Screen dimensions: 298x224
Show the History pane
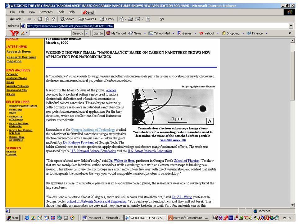point(107,19)
